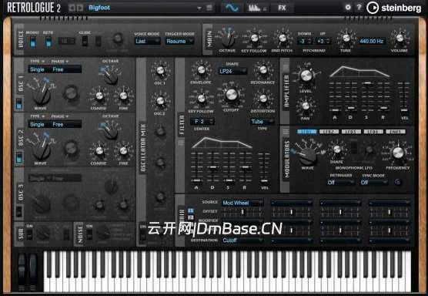Viewport: 428px width, 296px height.
Task: Click the main Volume knob
Action: tap(400, 38)
